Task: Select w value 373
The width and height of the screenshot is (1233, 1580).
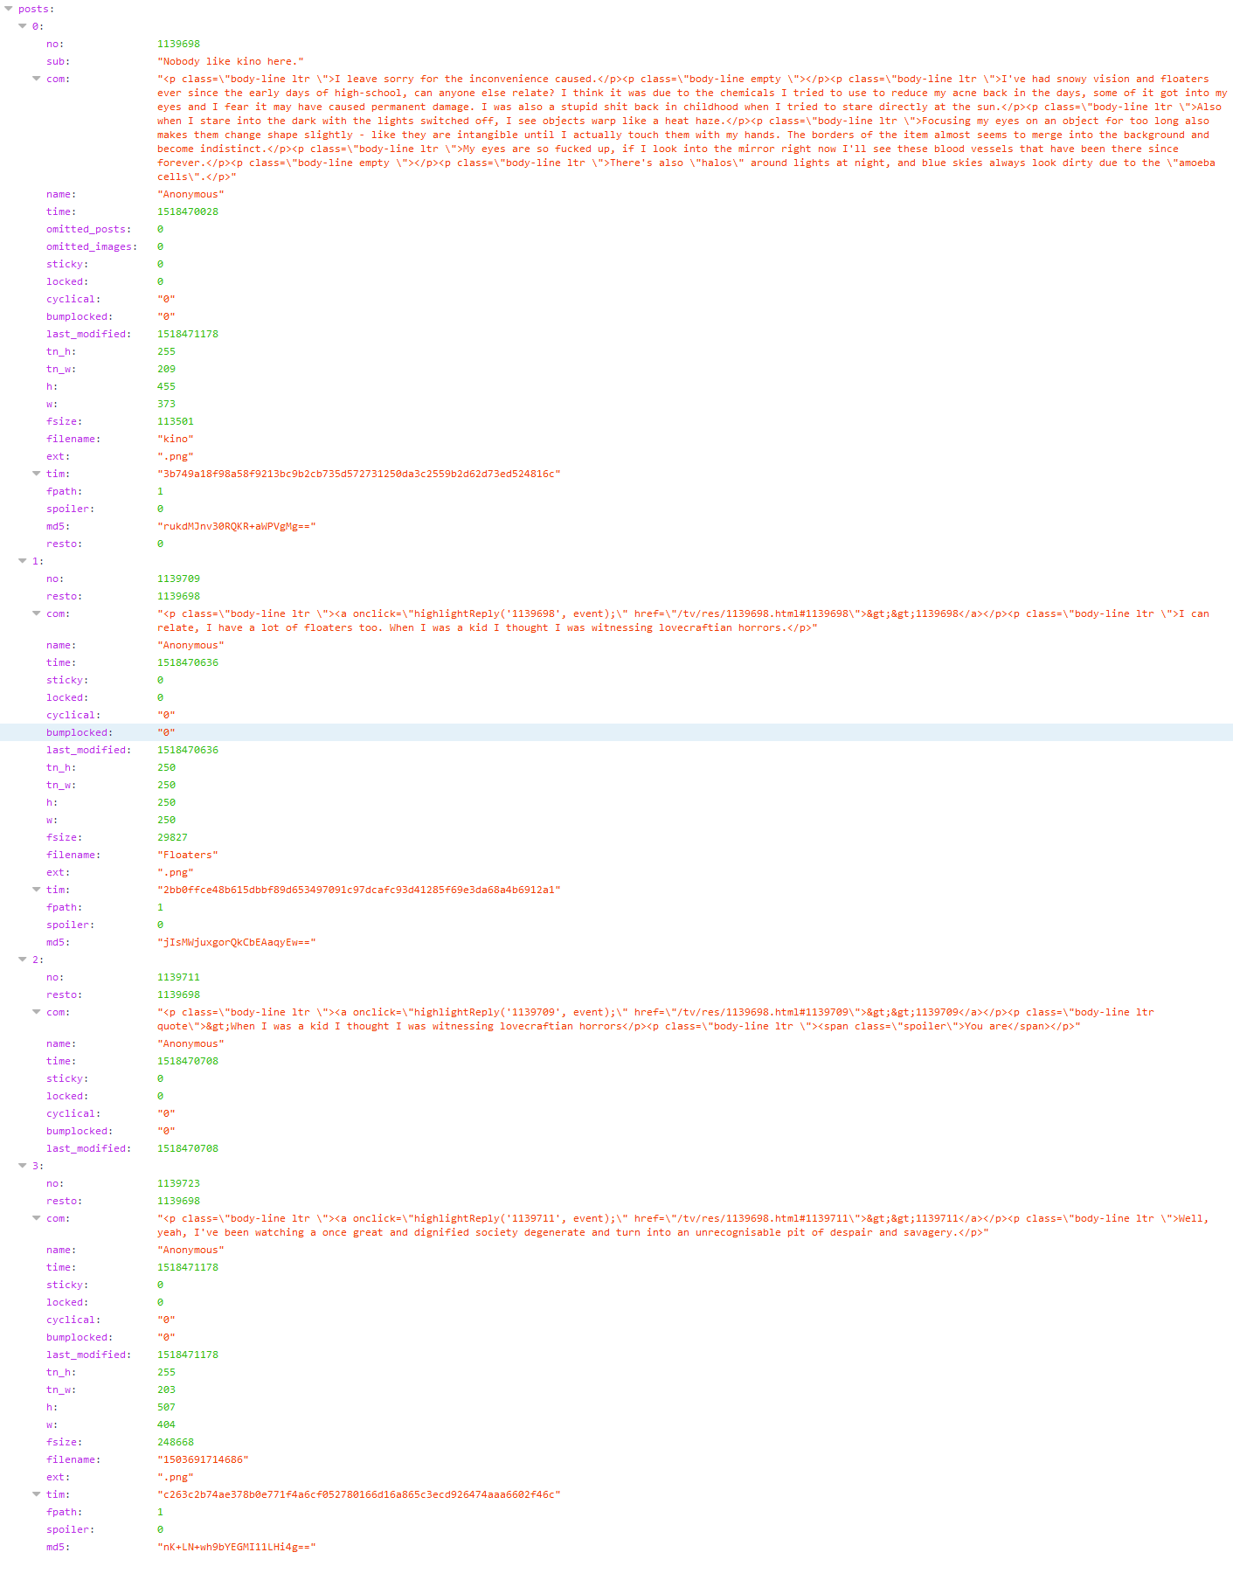Action: tap(166, 404)
